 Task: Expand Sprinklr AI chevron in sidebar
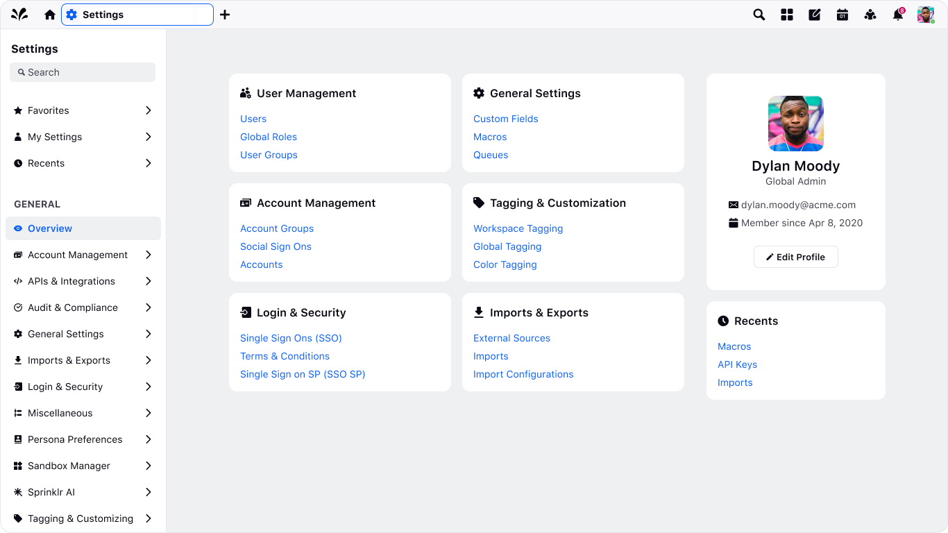pos(149,492)
